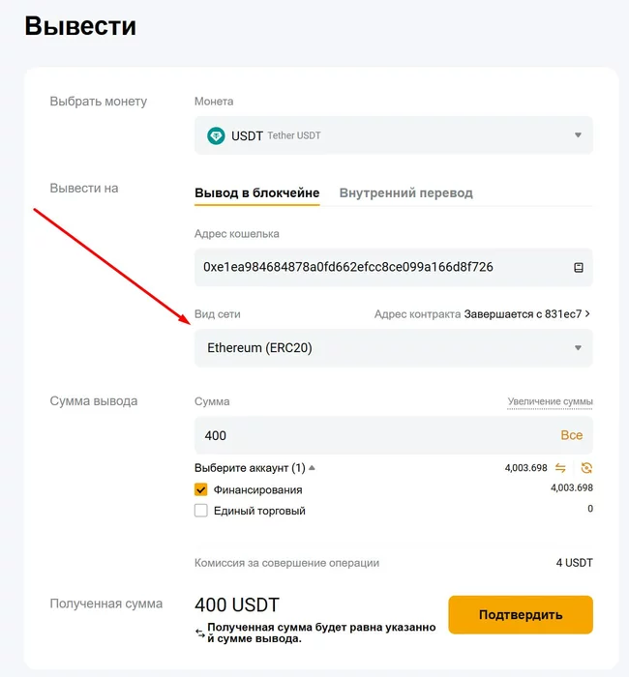
Task: Switch to the Внутренний перевод tab
Action: (x=405, y=192)
